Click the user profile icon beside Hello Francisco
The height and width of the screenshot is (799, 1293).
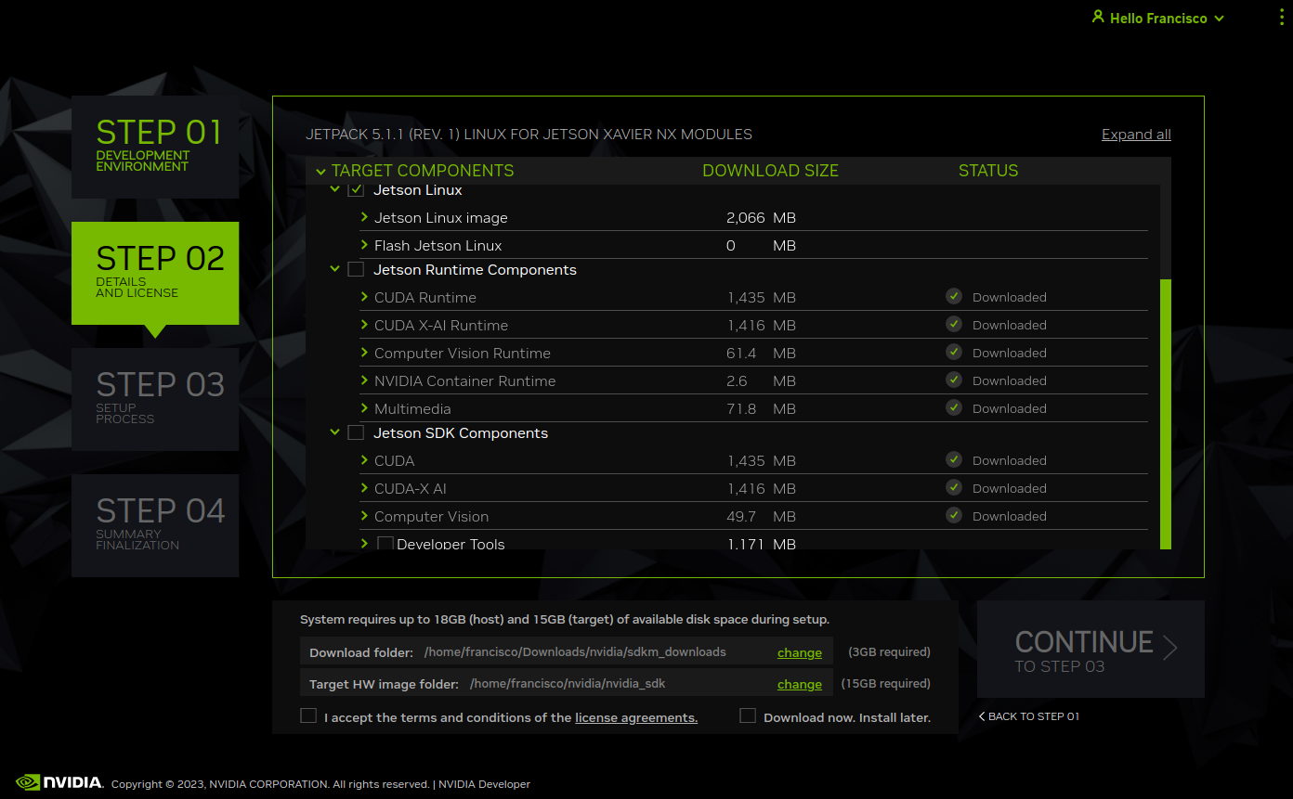click(x=1098, y=17)
